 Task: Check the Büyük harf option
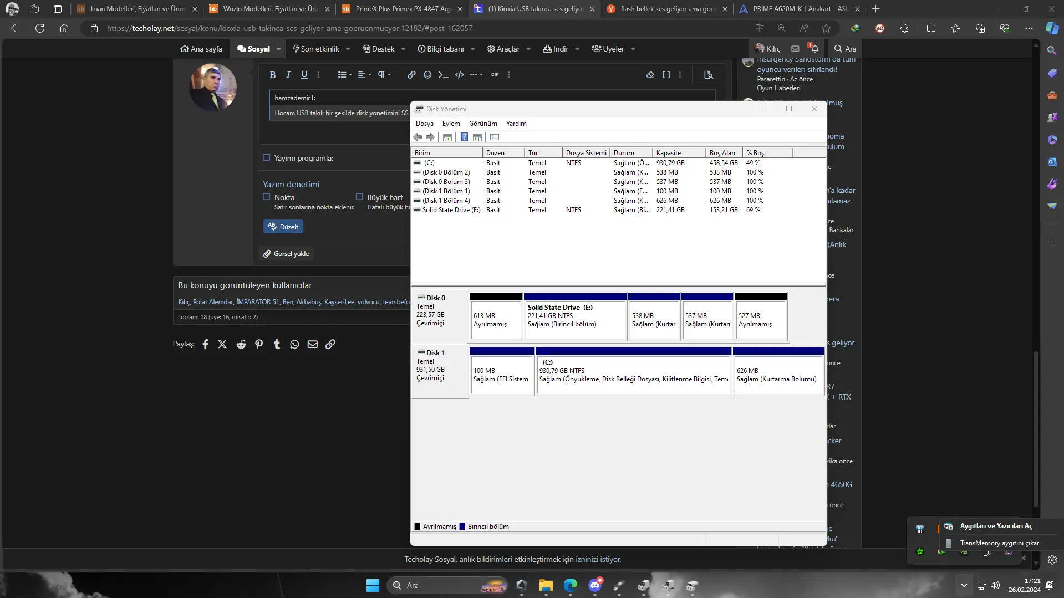(359, 197)
